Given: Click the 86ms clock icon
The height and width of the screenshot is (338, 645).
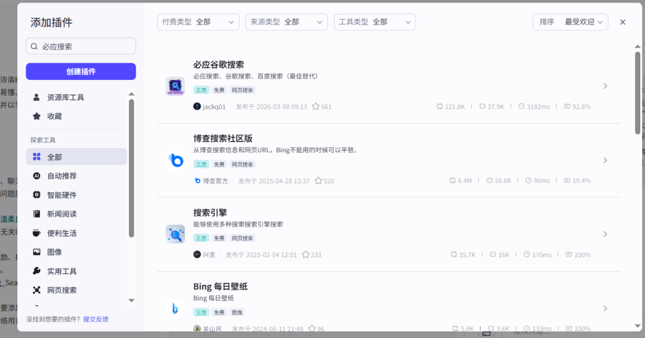Looking at the screenshot, I should point(529,180).
